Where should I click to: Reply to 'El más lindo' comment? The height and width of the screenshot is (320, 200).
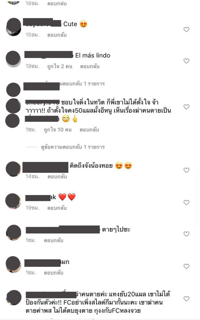point(90,66)
